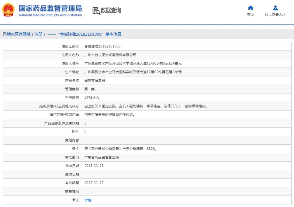Click the 注册证编号 label cell
294x207 pixels.
43,46
